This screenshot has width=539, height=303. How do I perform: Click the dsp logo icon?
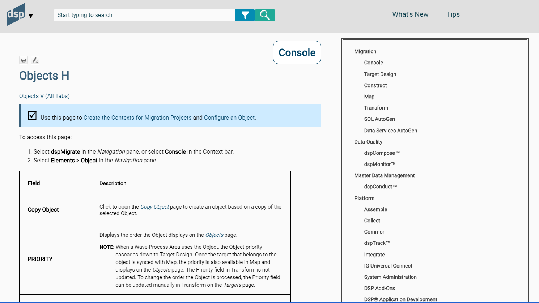16,14
